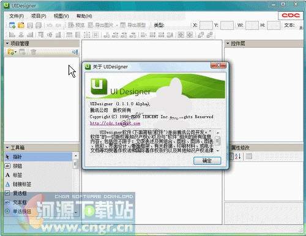The height and width of the screenshot is (236, 306).
Task: Close the 关于 UIDesigner dialog
Action: point(218,65)
